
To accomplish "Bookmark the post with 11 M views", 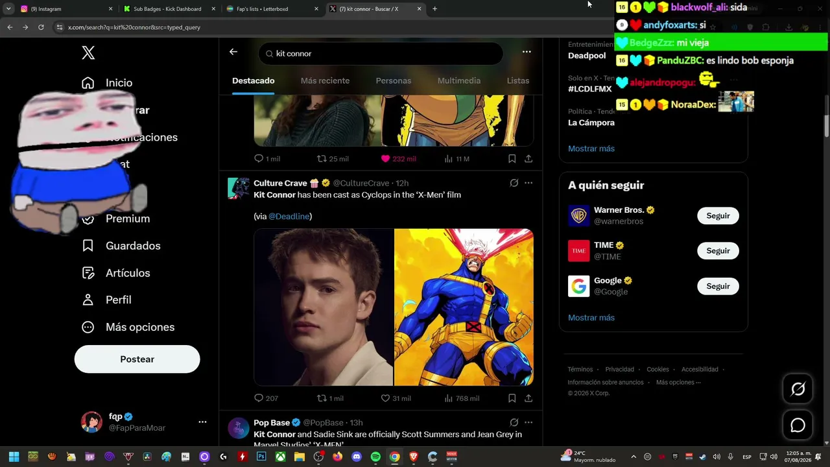I will 512,159.
